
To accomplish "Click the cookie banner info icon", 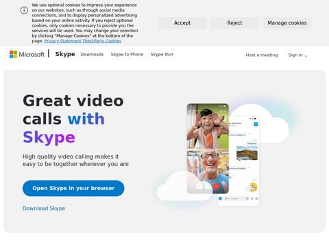I will coord(24,10).
